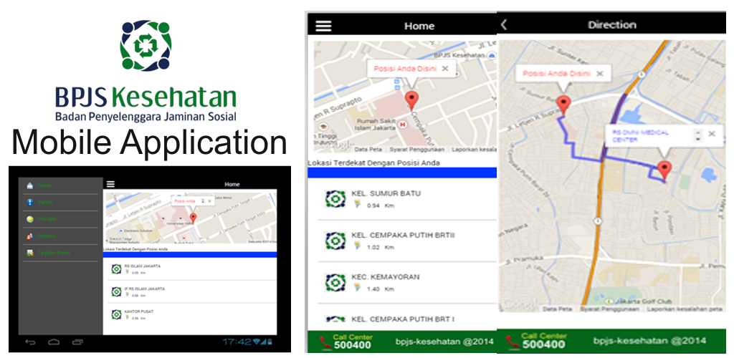This screenshot has width=734, height=358.
Task: Click red pin on tablet map
Action: (193, 218)
